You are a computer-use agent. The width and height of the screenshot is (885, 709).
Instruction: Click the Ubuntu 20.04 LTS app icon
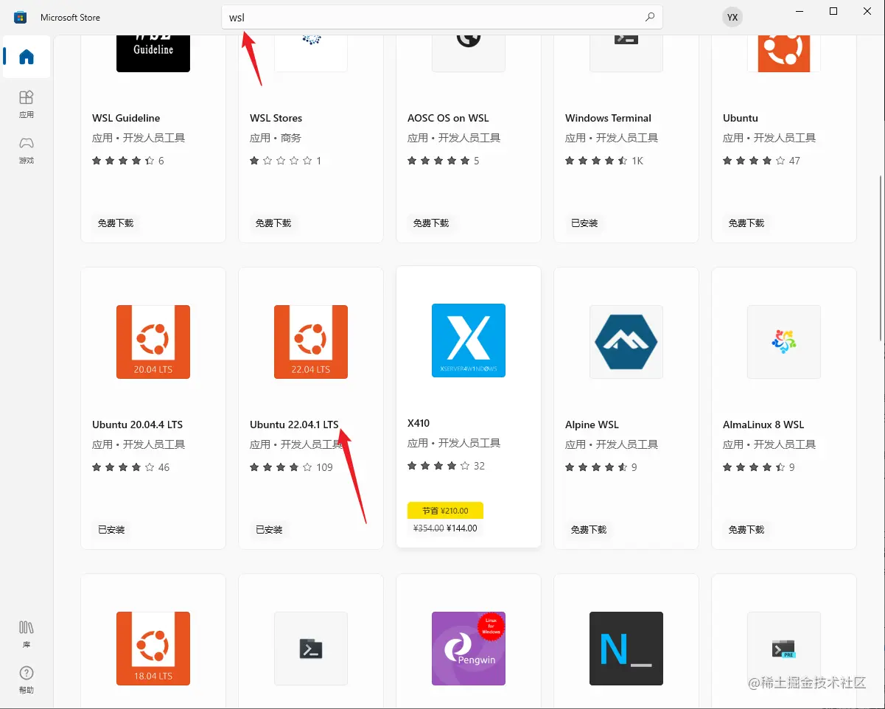tap(153, 342)
